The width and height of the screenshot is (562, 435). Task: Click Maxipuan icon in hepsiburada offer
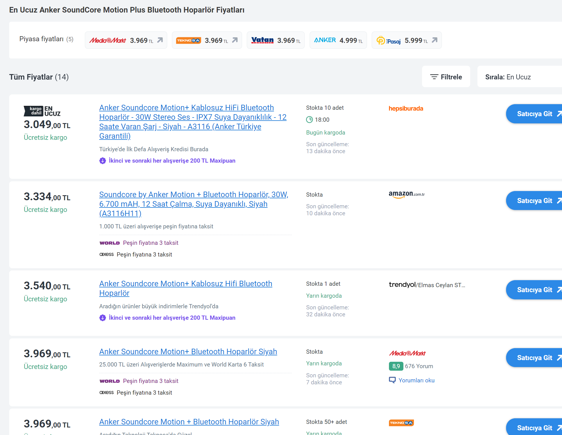point(103,161)
